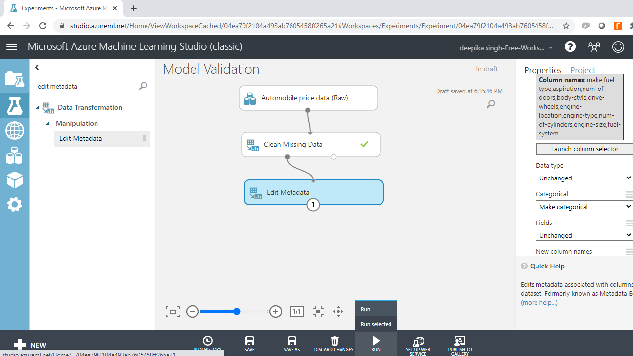Click the help question mark icon
633x356 pixels.
570,47
